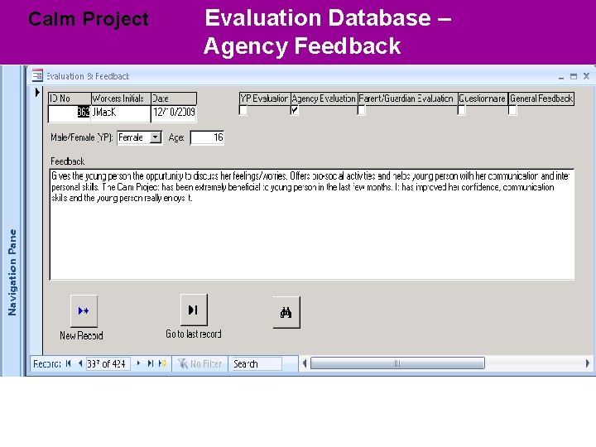
Task: Close the Evaluation & Feedback form window
Action: pyautogui.click(x=586, y=76)
